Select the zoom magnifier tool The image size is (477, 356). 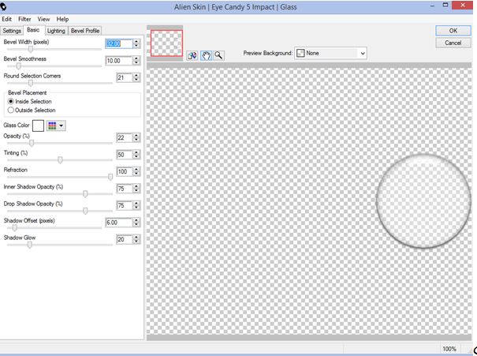(218, 55)
